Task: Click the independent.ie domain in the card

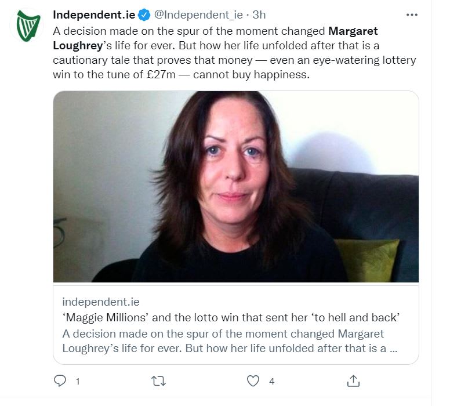Action: coord(101,302)
